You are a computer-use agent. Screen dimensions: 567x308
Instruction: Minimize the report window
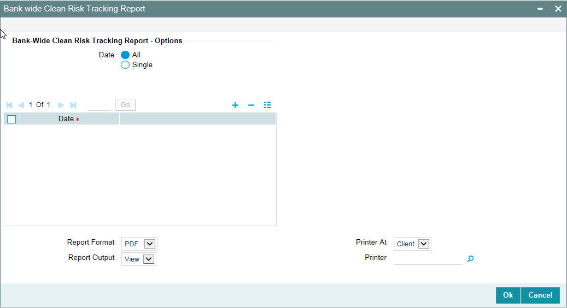(x=540, y=9)
